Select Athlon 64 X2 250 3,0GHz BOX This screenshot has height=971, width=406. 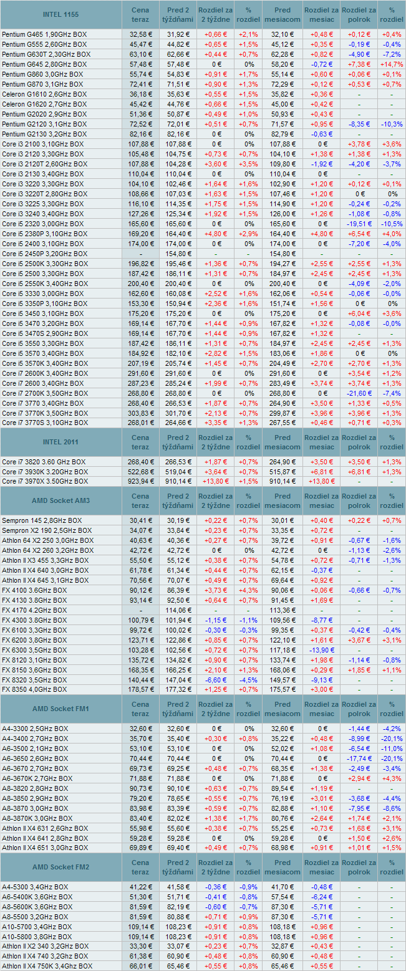(x=48, y=540)
